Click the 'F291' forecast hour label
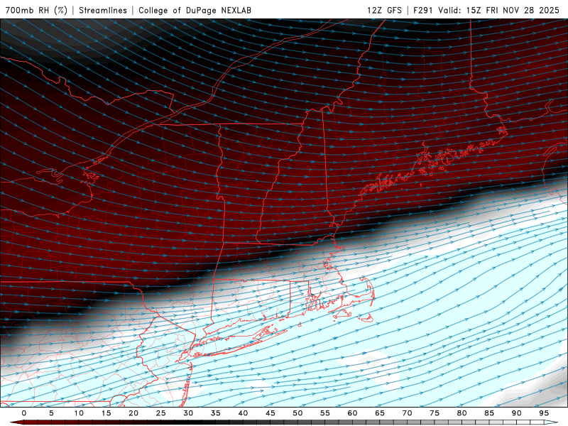Screen dimensions: 568x426 tap(423, 10)
